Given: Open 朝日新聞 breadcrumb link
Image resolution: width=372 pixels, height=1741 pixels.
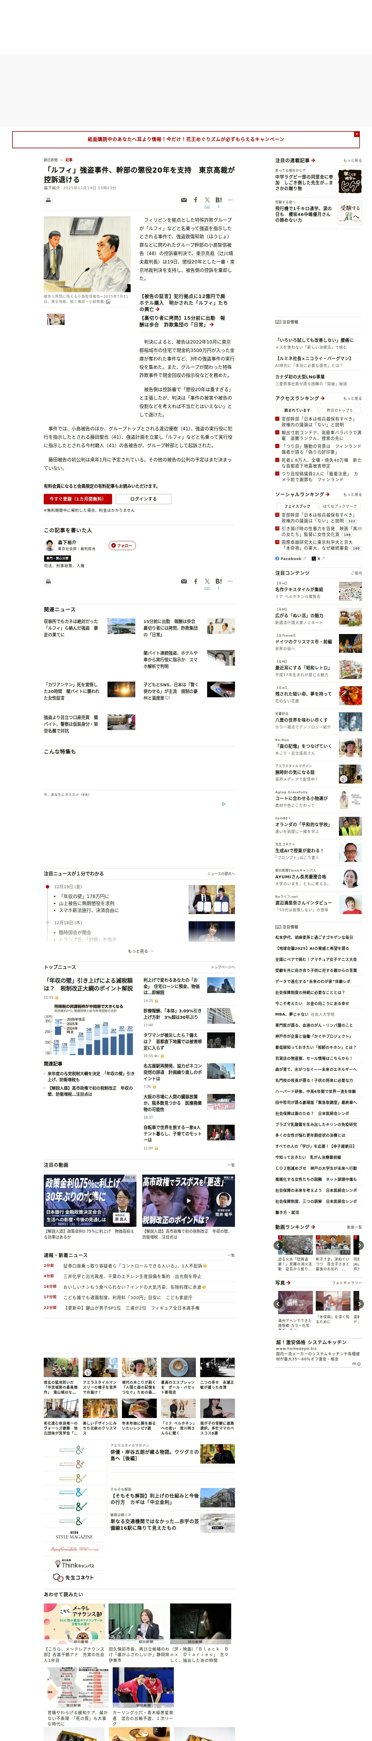Looking at the screenshot, I should pos(51,160).
